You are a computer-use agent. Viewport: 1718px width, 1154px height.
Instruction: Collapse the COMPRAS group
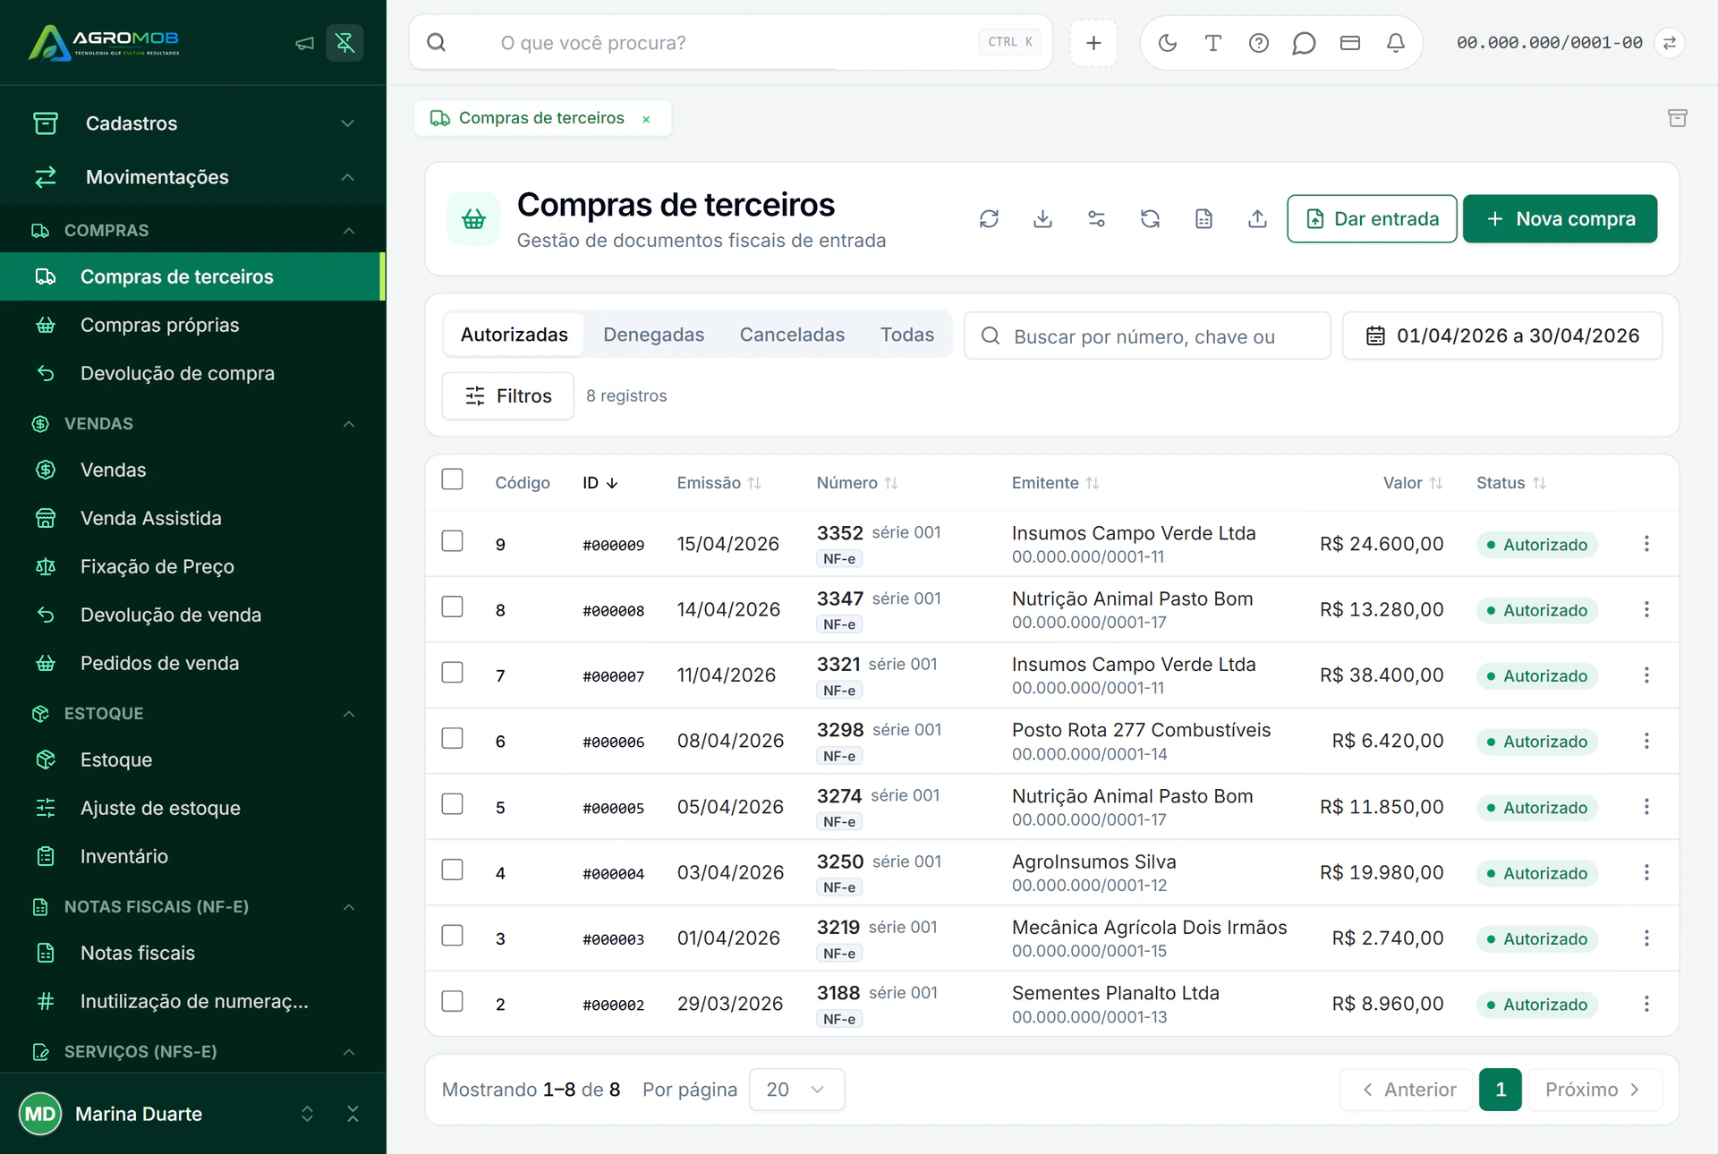point(193,231)
